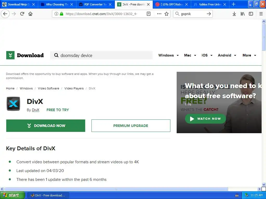This screenshot has height=199, width=266.
Task: Click the magnifier icon in doomsday device search
Action: pyautogui.click(x=56, y=55)
